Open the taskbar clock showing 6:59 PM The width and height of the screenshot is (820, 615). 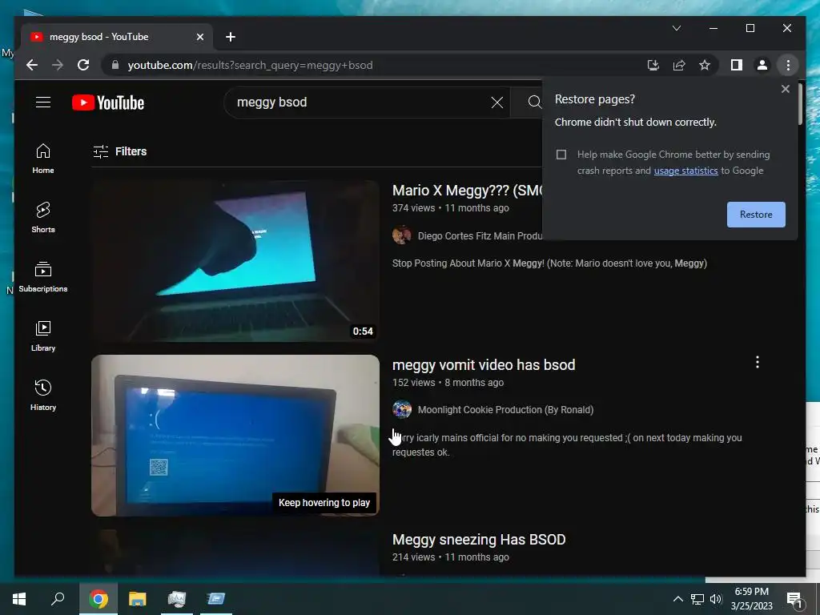click(x=751, y=599)
